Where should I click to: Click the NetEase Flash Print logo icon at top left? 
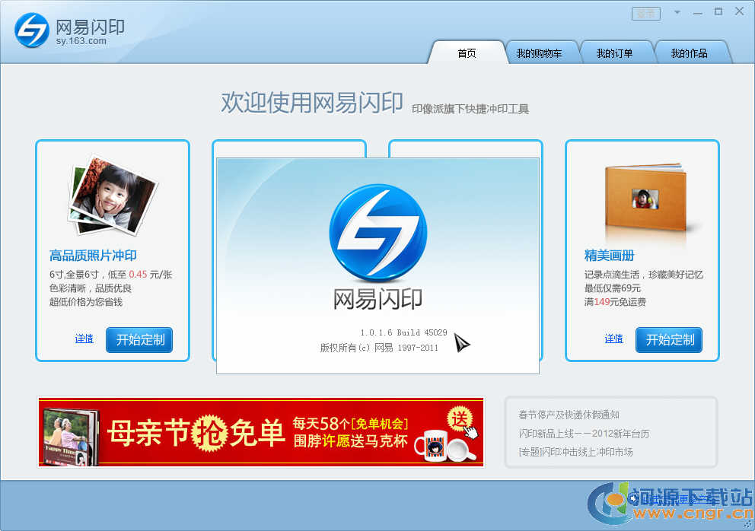pos(32,30)
